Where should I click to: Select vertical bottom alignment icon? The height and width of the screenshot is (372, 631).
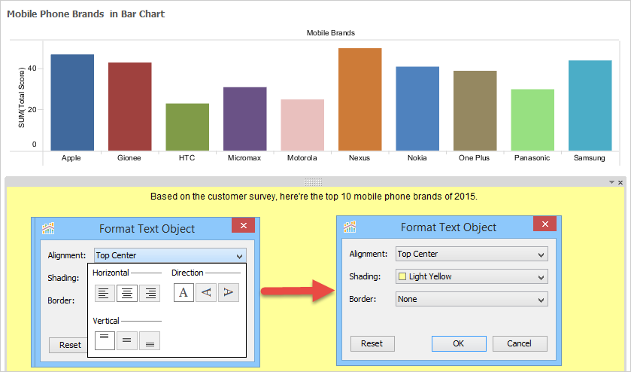pos(150,340)
